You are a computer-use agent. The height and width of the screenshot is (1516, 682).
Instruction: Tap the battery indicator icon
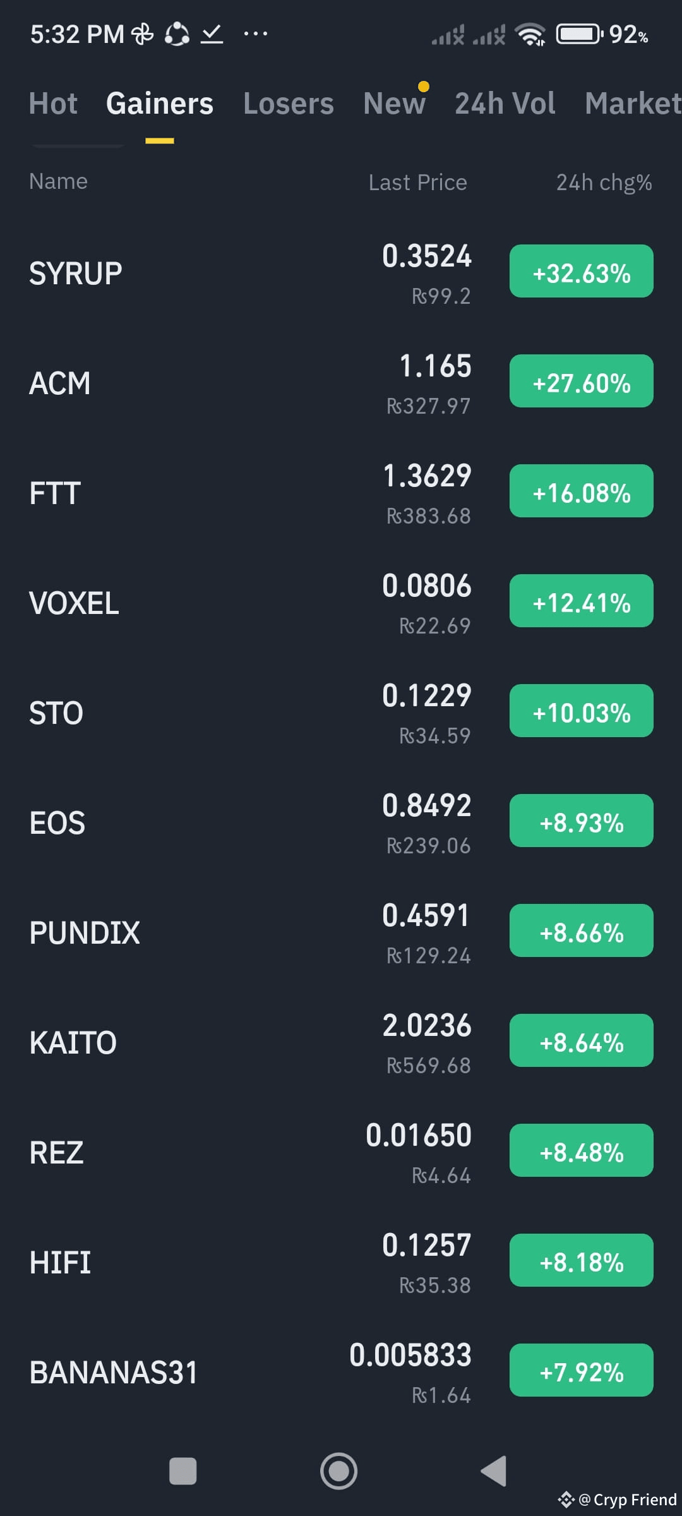coord(579,33)
